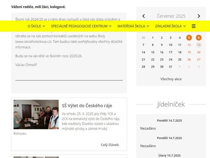This screenshot has height=158, width=210.
Task: Open the SŠ Výlet do Českého ráje title
Action: point(87,106)
